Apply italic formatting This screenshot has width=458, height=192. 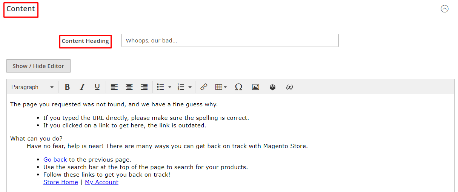coord(82,87)
